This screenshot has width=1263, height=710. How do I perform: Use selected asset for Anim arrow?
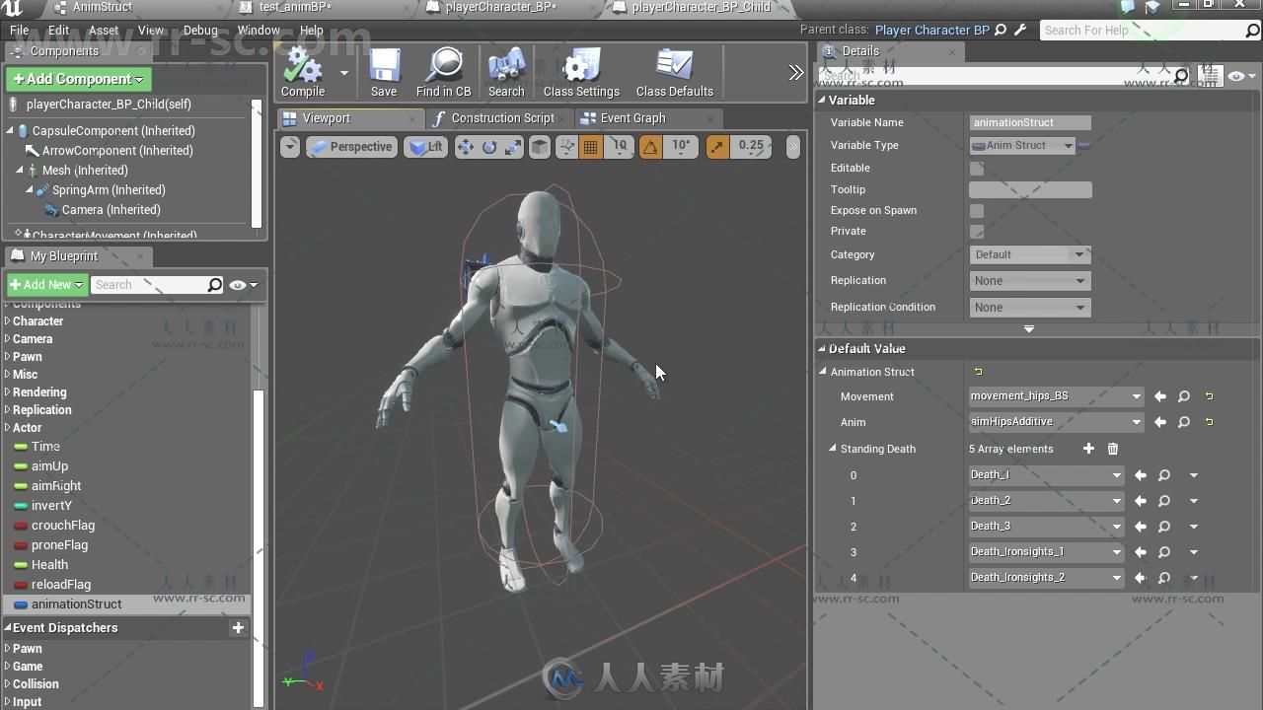pos(1160,422)
